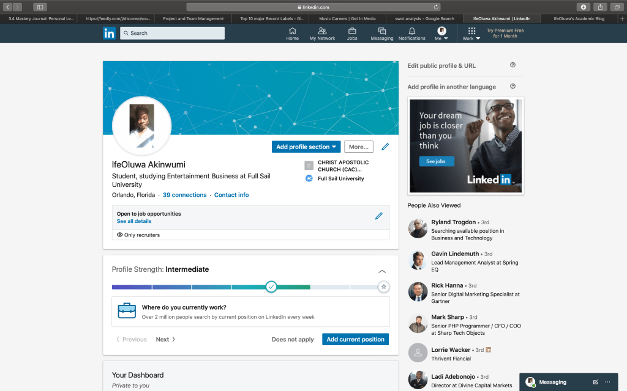The width and height of the screenshot is (627, 391).
Task: Click the checkmark marker on profile strength bar
Action: 271,287
